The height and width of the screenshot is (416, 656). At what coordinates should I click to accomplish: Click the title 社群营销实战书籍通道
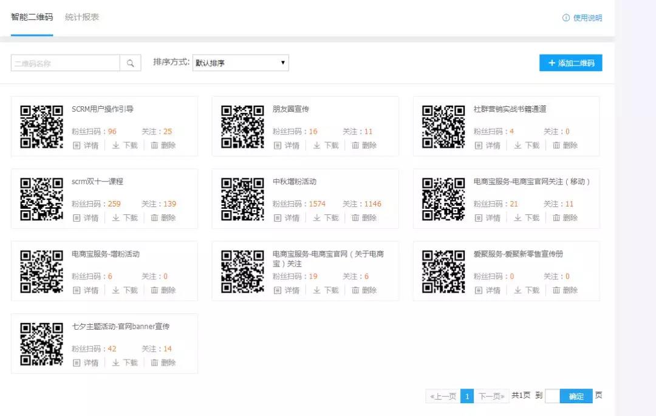[x=510, y=109]
